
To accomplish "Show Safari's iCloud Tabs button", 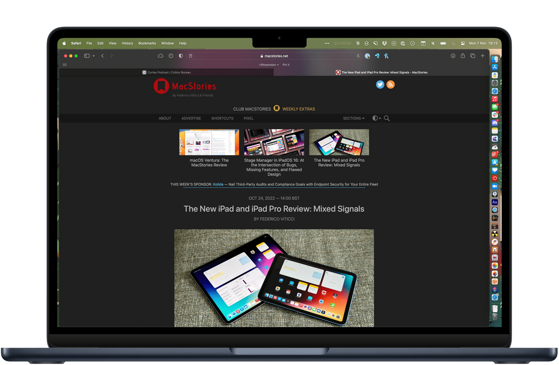I will 161,56.
